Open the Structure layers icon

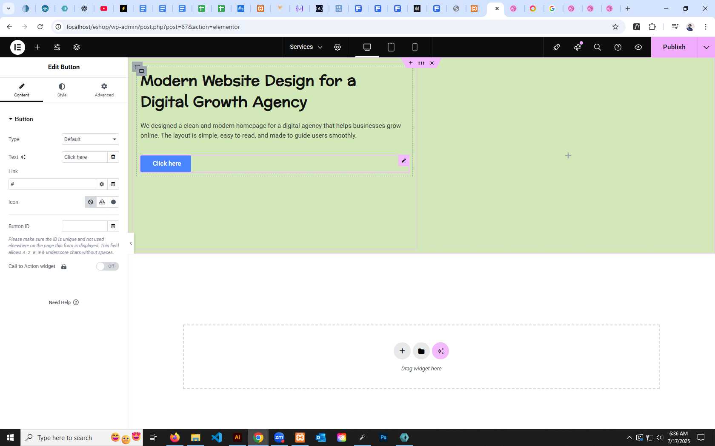click(x=77, y=47)
